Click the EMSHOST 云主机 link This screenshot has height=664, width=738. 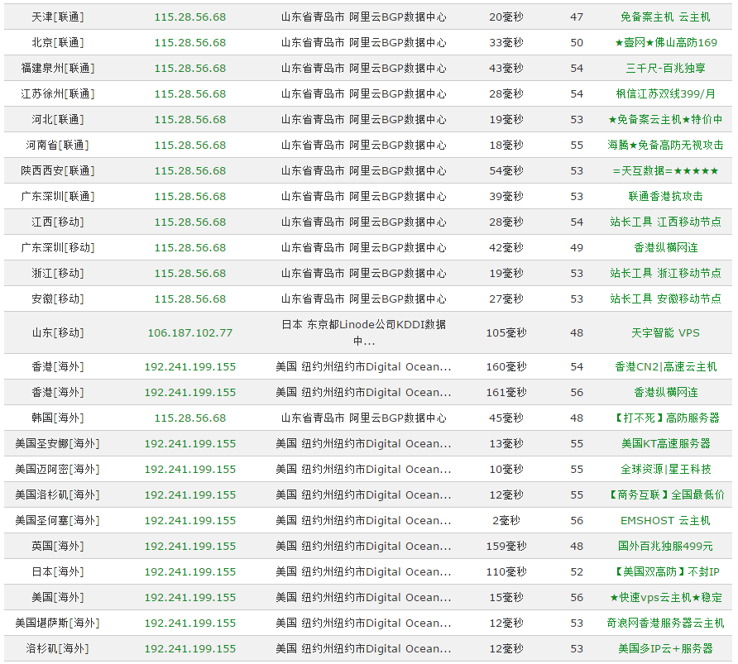tap(664, 520)
